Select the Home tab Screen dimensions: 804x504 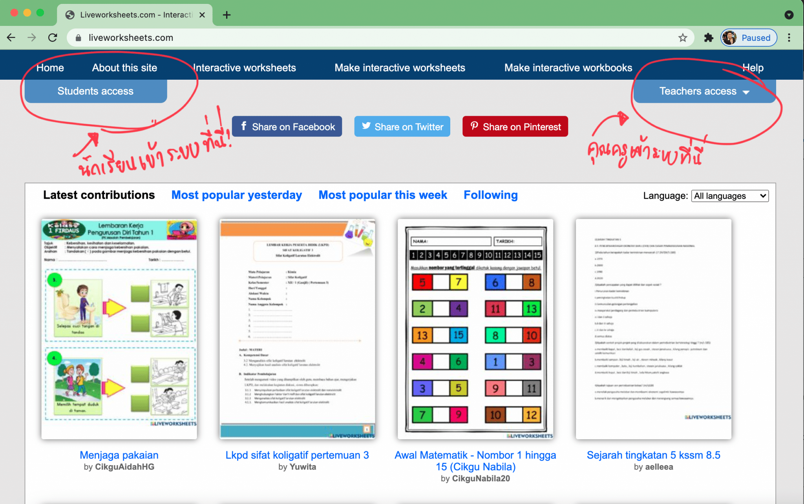[49, 68]
